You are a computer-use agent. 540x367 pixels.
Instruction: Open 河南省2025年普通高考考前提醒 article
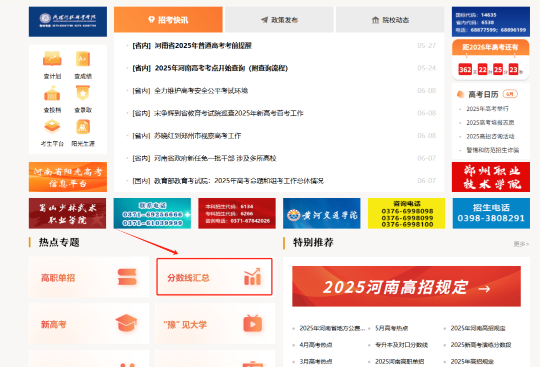point(203,45)
